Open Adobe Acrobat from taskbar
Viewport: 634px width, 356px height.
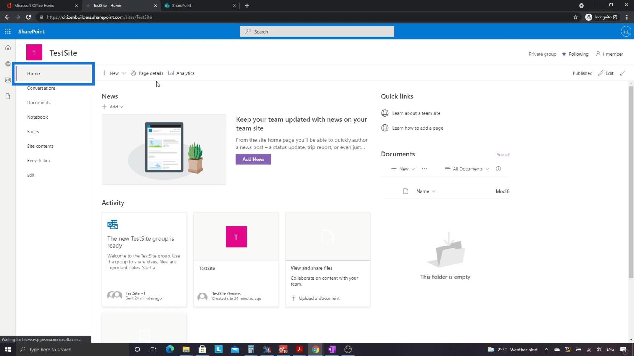tap(299, 350)
